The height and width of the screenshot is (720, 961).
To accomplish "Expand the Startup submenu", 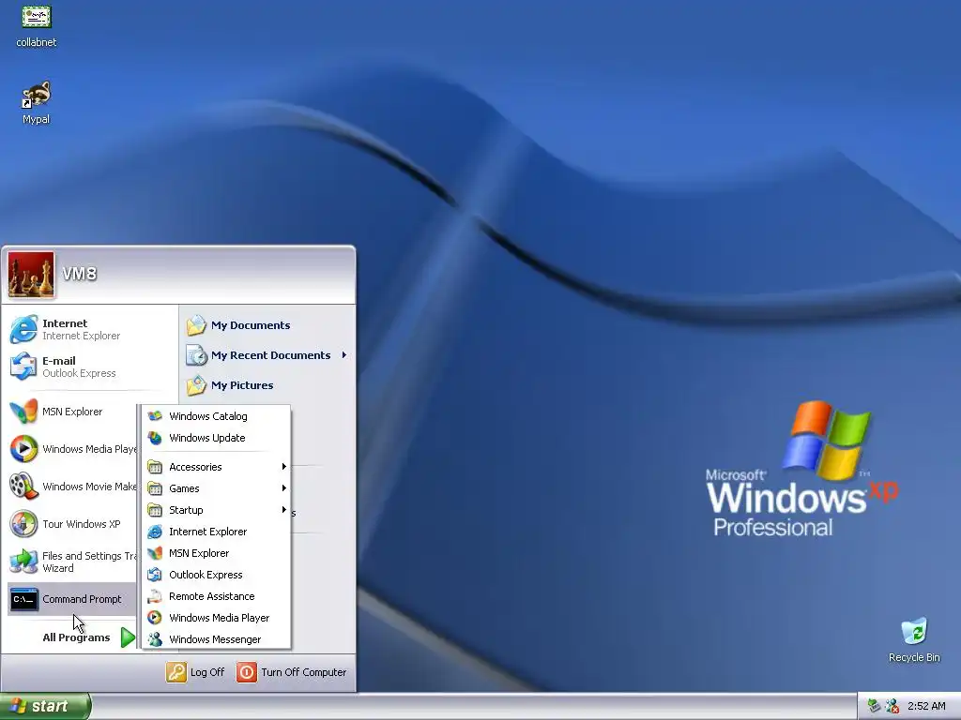I will 217,509.
